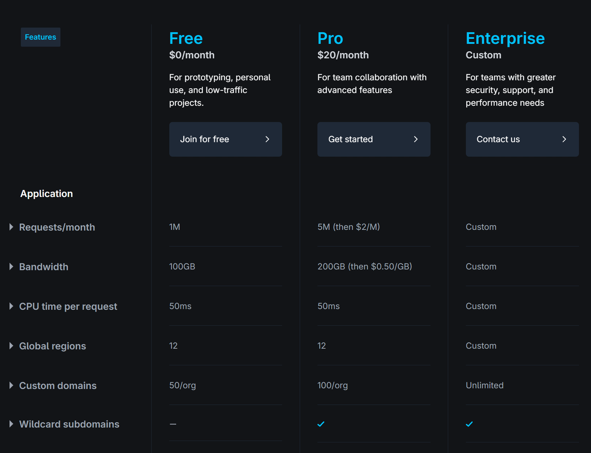Select the Features tab

click(41, 37)
